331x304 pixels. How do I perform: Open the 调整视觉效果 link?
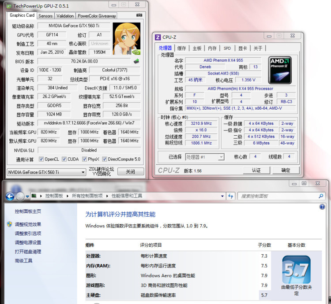28,224
